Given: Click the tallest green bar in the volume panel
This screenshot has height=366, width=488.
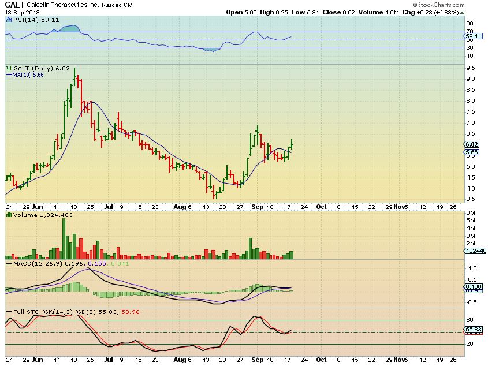Looking at the screenshot, I should tap(64, 239).
